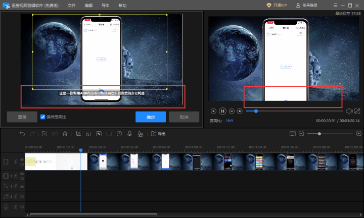This screenshot has width=364, height=218.
Task: Mute overlay video track 1 audio
Action: click(22, 179)
